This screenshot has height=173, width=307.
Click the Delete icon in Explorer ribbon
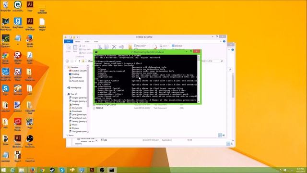pyautogui.click(x=114, y=47)
